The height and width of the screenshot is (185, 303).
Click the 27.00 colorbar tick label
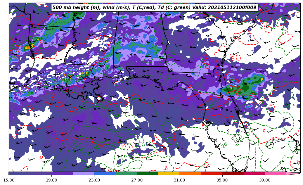137,180
